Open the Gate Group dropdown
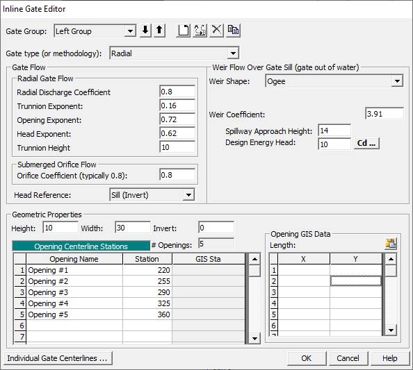 130,31
